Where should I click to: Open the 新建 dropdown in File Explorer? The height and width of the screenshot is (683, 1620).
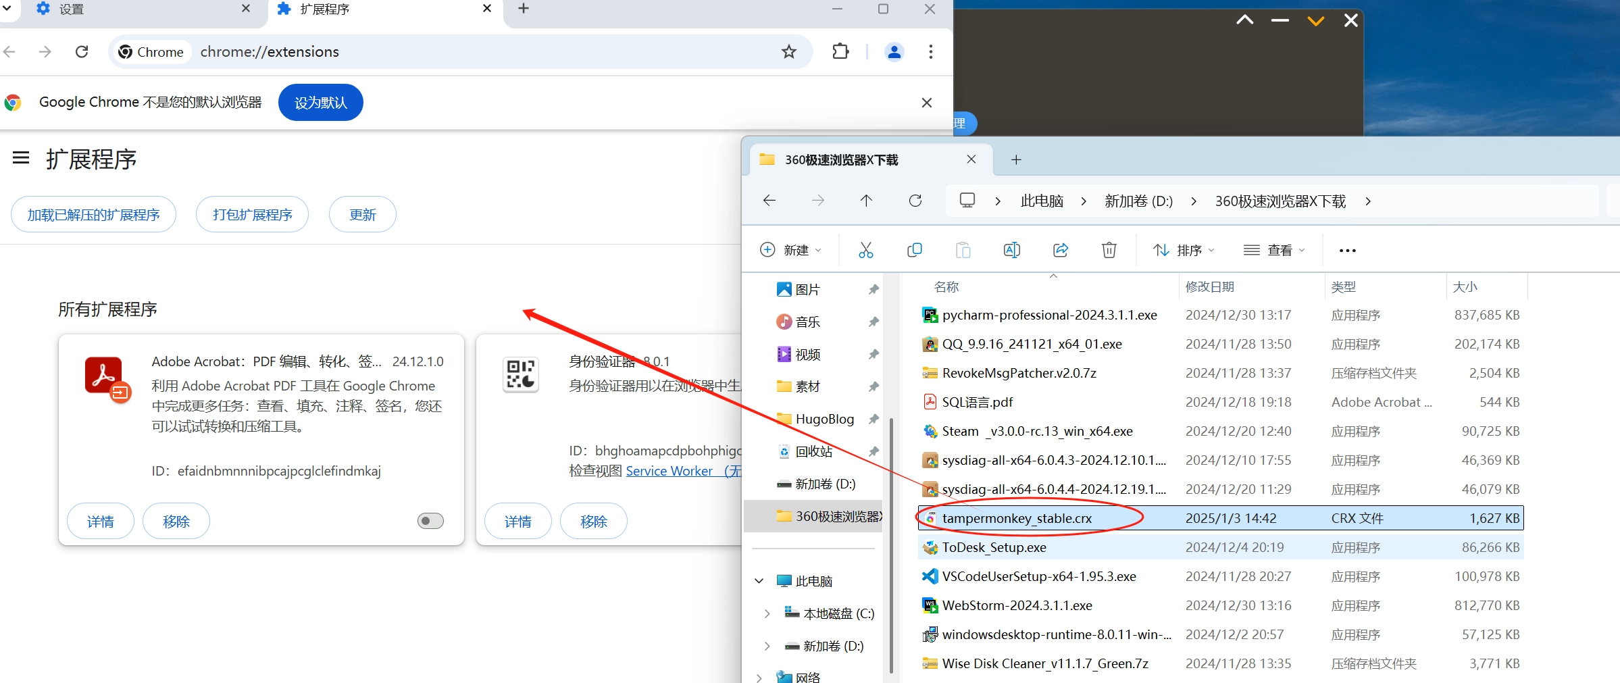click(791, 250)
